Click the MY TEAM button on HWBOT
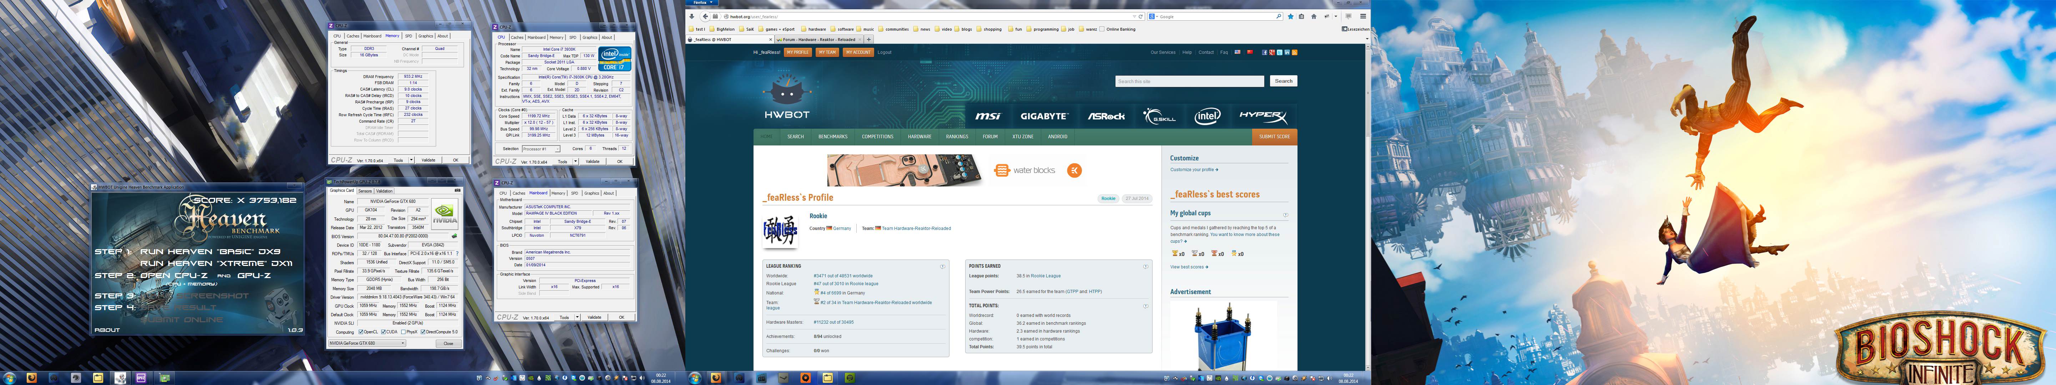The image size is (2056, 385). tap(828, 53)
